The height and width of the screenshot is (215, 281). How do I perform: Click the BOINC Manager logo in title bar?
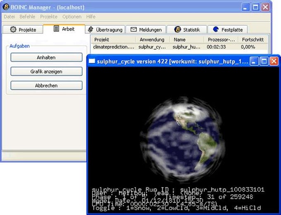(6, 7)
